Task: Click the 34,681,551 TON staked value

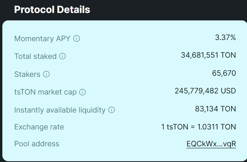Action: (209, 55)
